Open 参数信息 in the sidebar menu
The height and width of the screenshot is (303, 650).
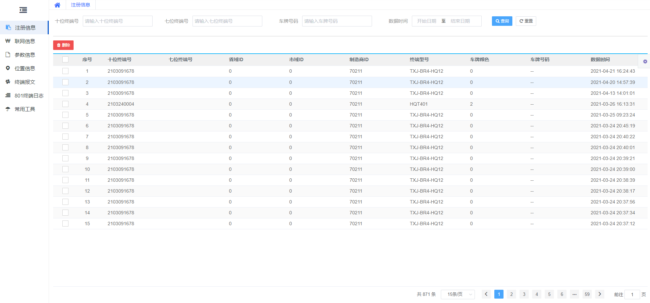[24, 55]
